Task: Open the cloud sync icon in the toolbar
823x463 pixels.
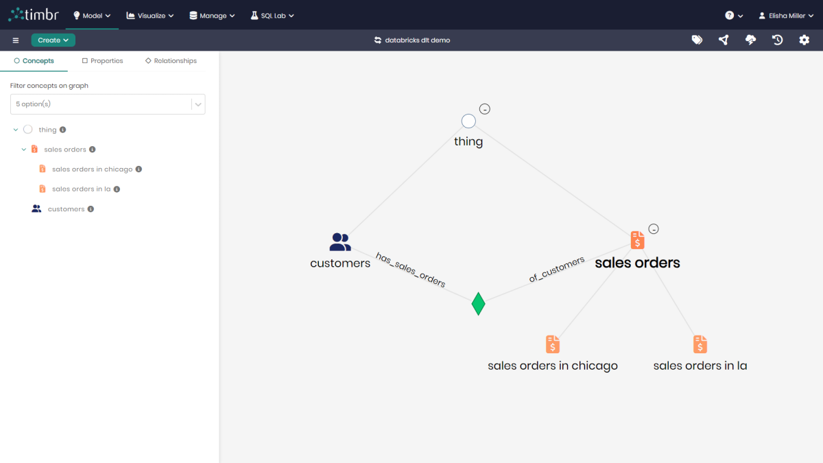Action: [750, 40]
